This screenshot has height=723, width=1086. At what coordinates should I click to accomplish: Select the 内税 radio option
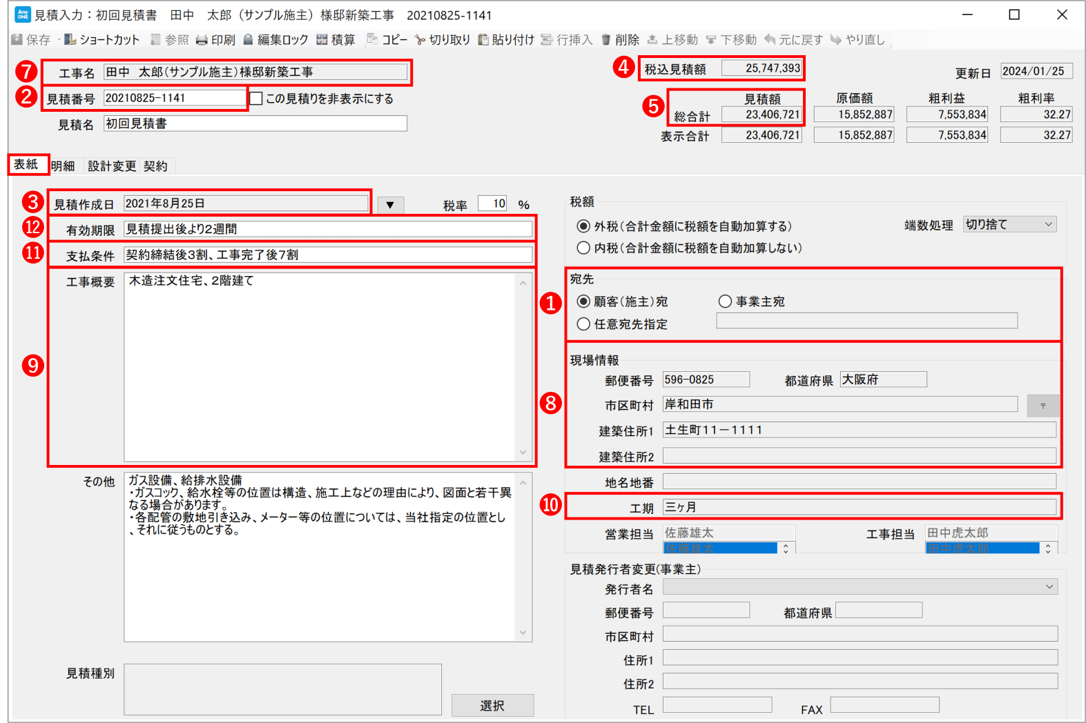583,248
